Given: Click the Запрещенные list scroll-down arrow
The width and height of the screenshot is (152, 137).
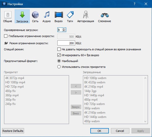Looking at the screenshot, I should click(145, 121).
